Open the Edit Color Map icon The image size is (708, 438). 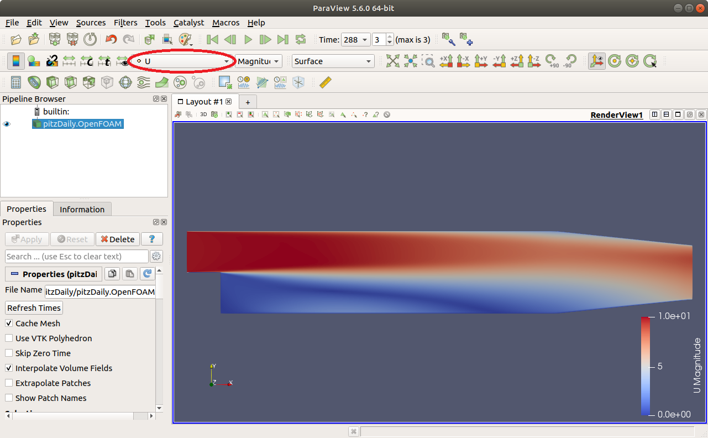pos(34,61)
